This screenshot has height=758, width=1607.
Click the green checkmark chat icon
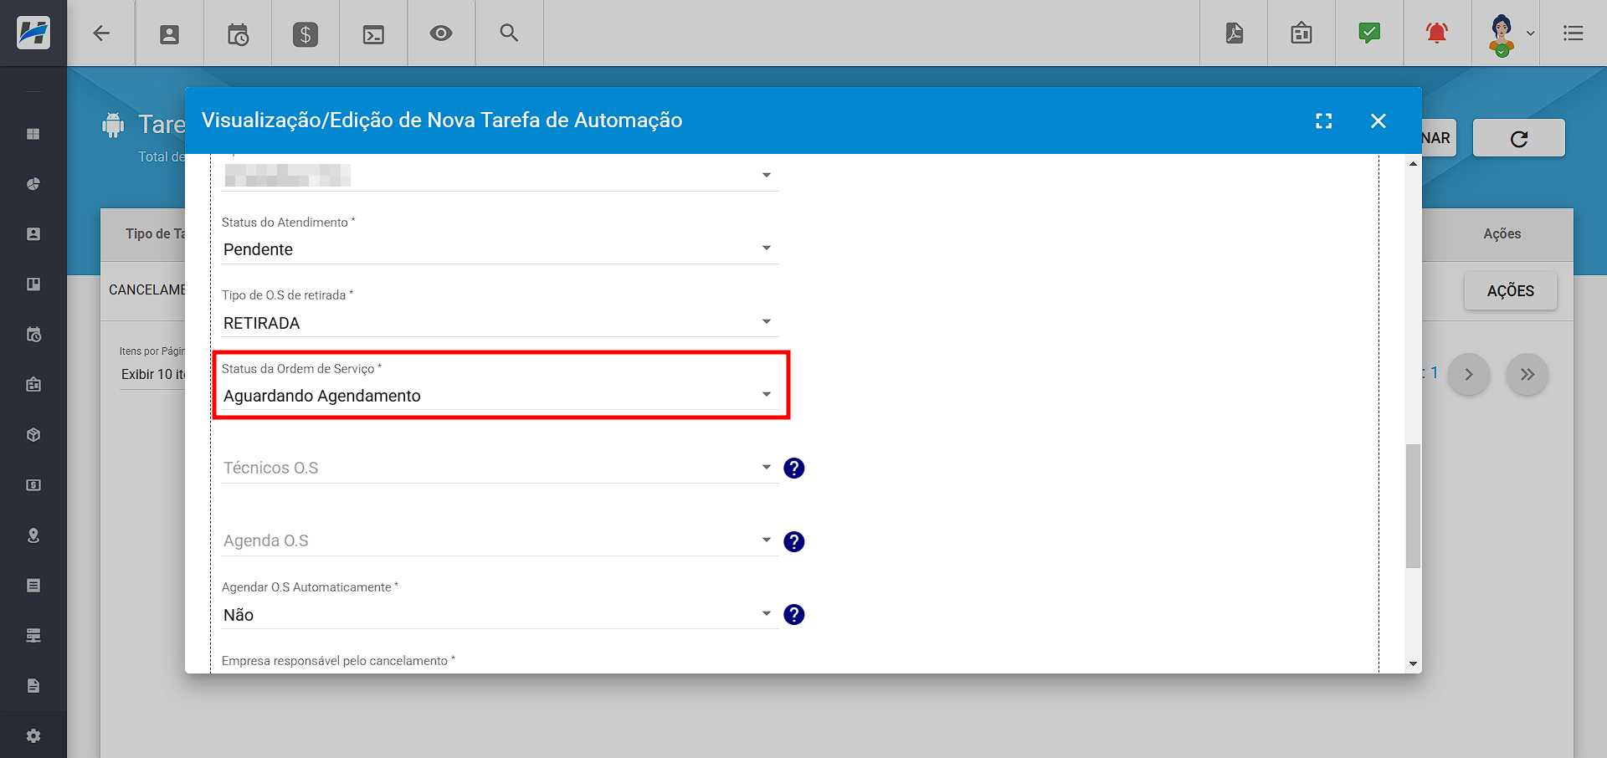[1369, 33]
